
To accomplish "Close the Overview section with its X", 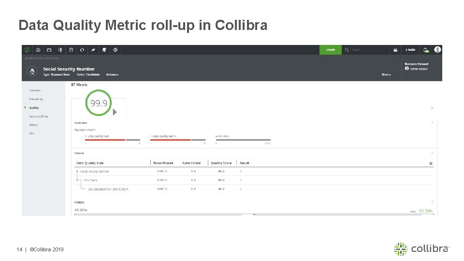I will point(432,122).
